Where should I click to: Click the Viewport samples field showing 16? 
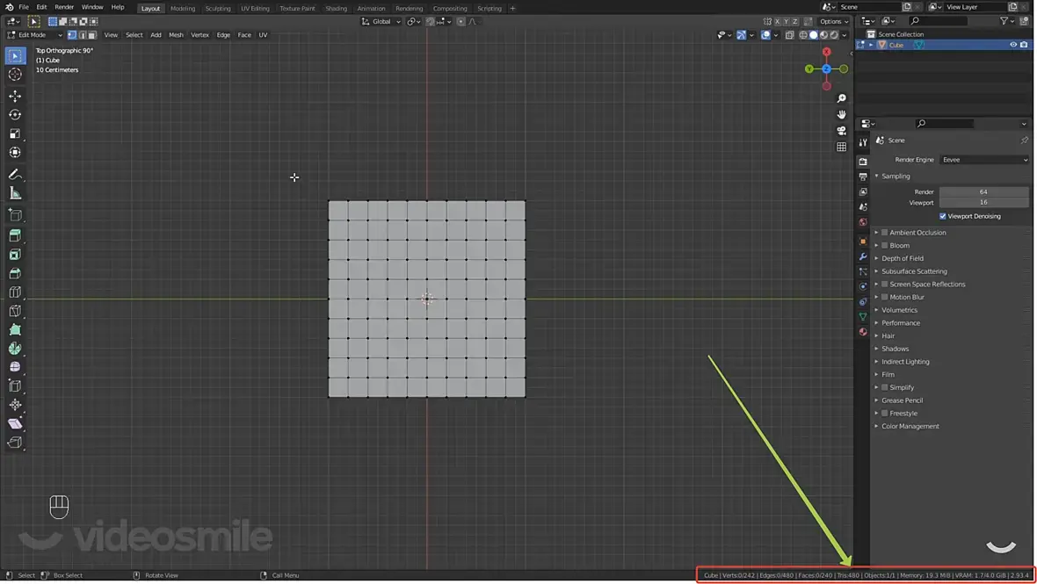984,203
